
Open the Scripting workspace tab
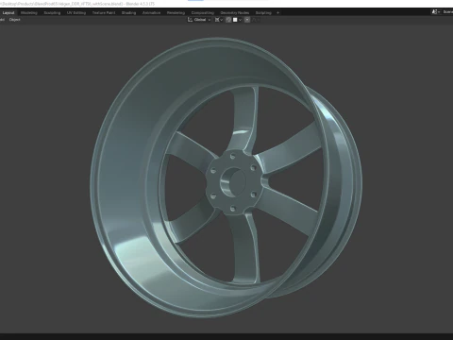[x=263, y=13]
